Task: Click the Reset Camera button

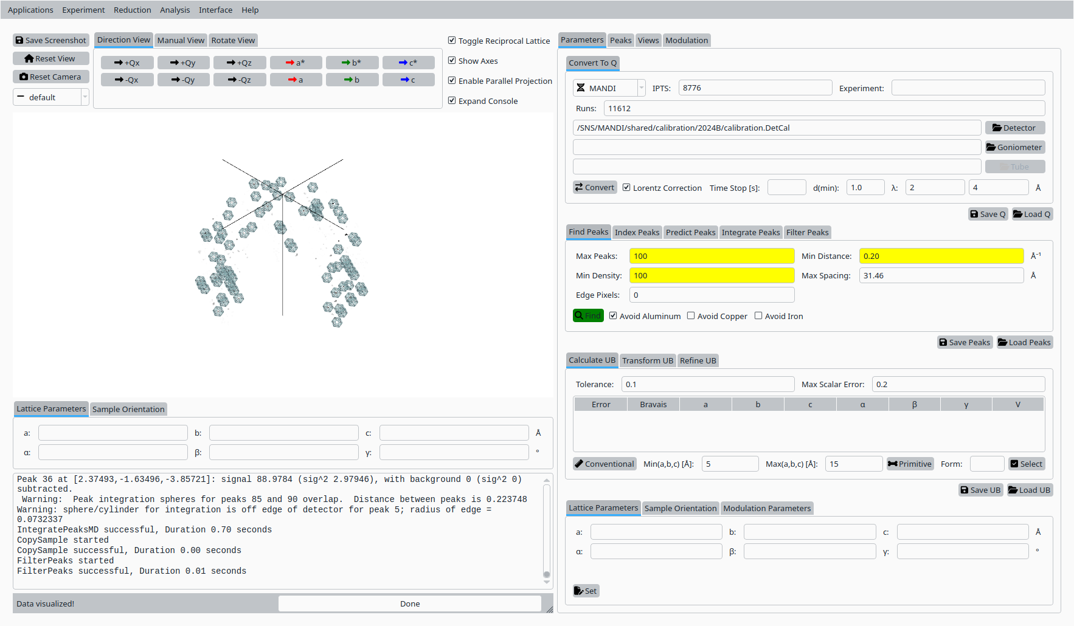Action: (51, 77)
